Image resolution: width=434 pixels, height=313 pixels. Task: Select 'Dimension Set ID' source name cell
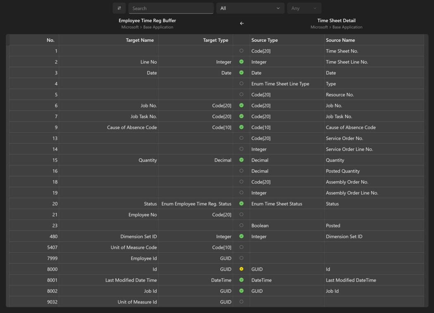374,236
